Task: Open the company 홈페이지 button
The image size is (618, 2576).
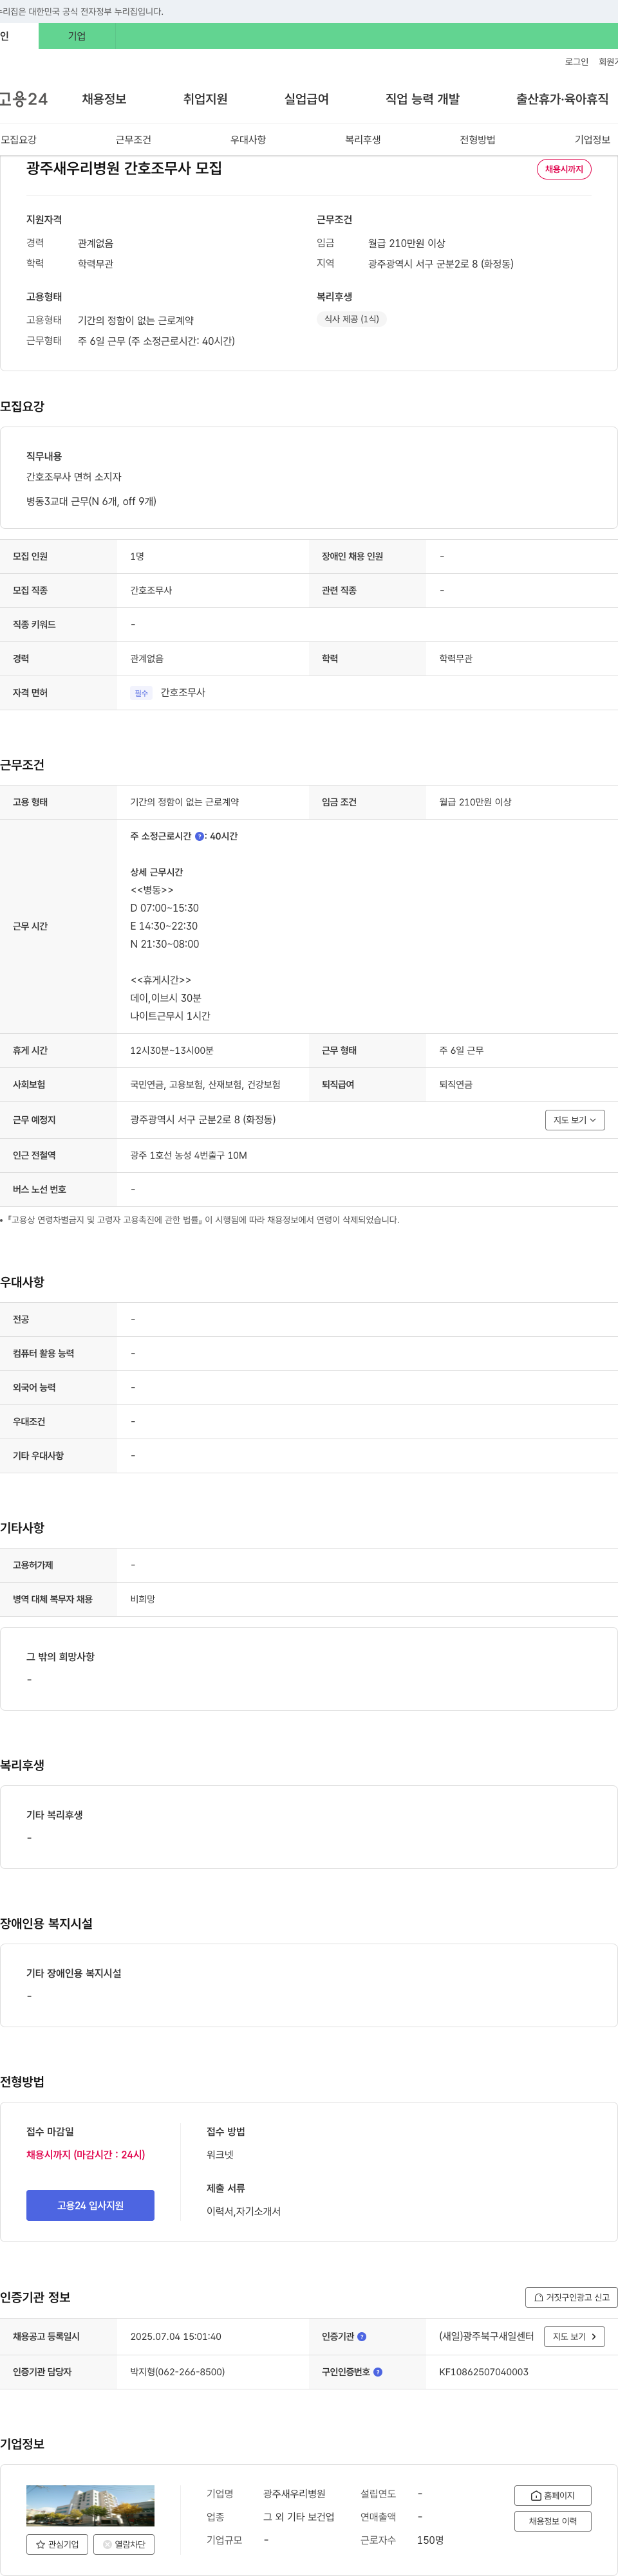Action: [553, 2495]
